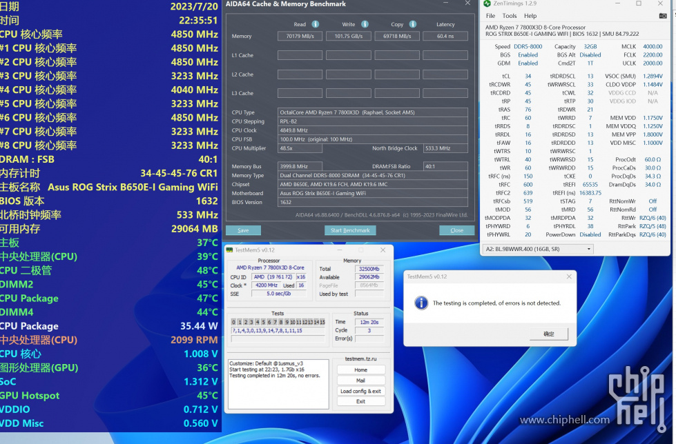Image resolution: width=676 pixels, height=444 pixels.
Task: Open the File menu in ZenTimings
Action: click(x=491, y=16)
